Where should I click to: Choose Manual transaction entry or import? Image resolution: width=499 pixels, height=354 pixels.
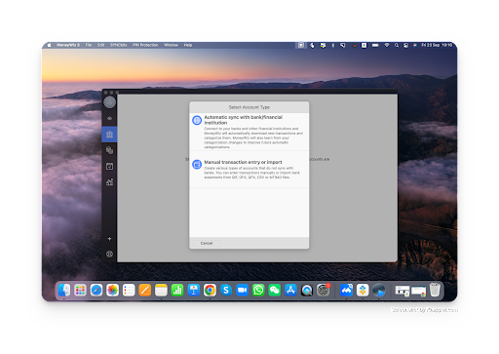pos(249,170)
